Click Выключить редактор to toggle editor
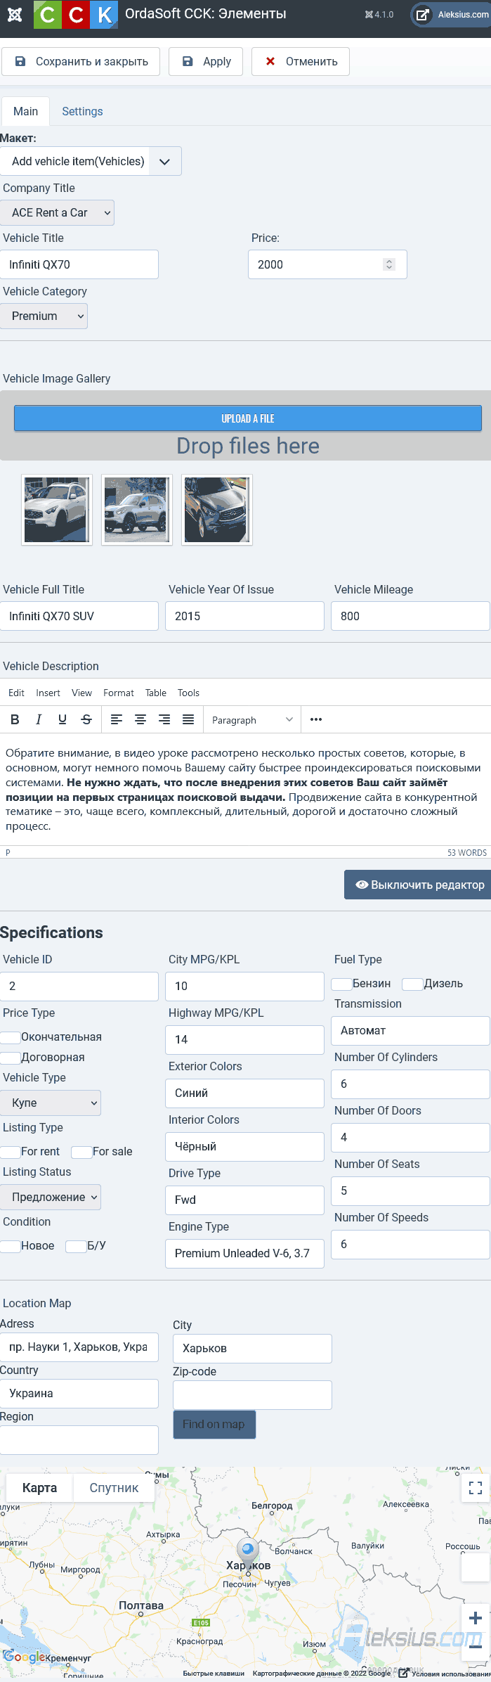The image size is (491, 1682). tap(417, 885)
